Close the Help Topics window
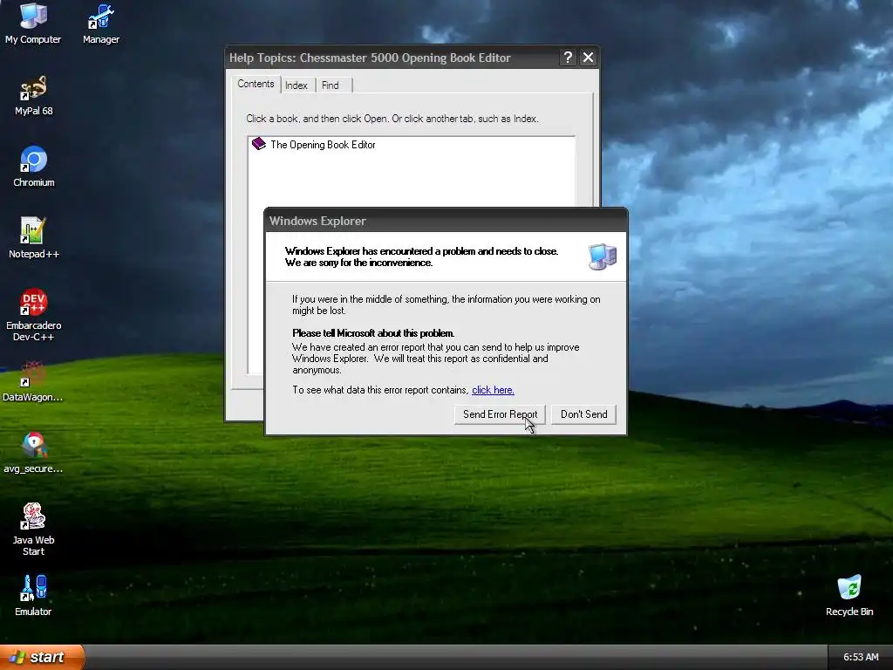The width and height of the screenshot is (893, 670). coord(589,58)
